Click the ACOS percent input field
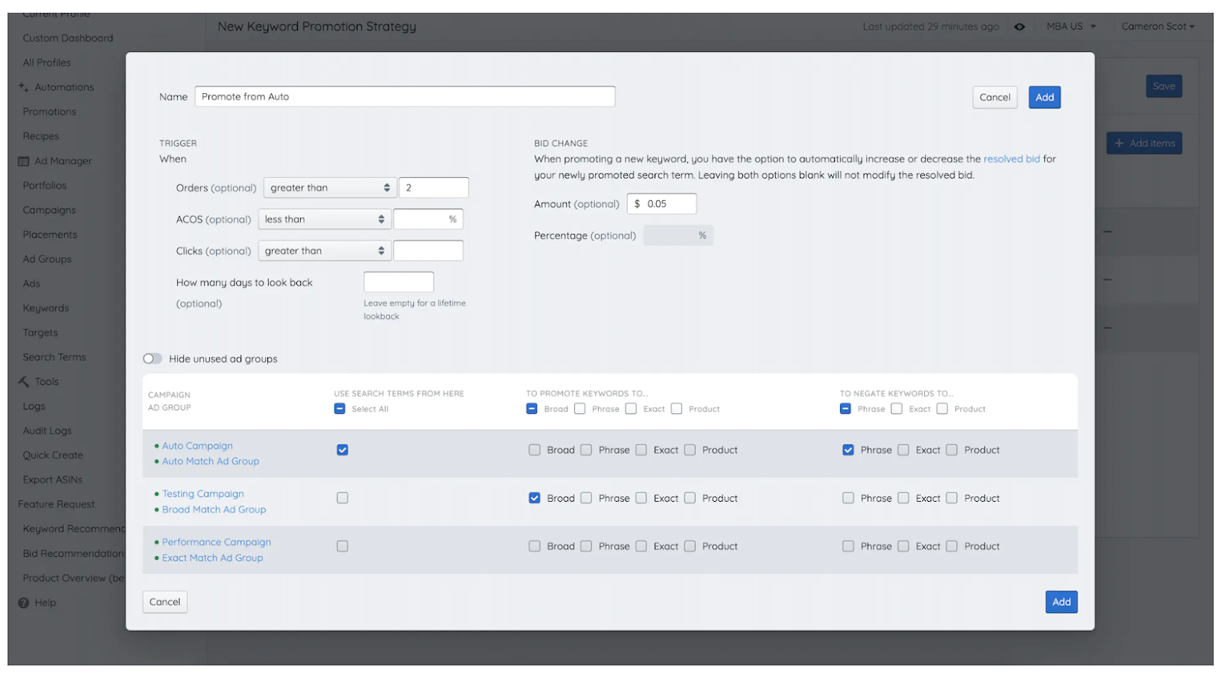 pos(428,219)
